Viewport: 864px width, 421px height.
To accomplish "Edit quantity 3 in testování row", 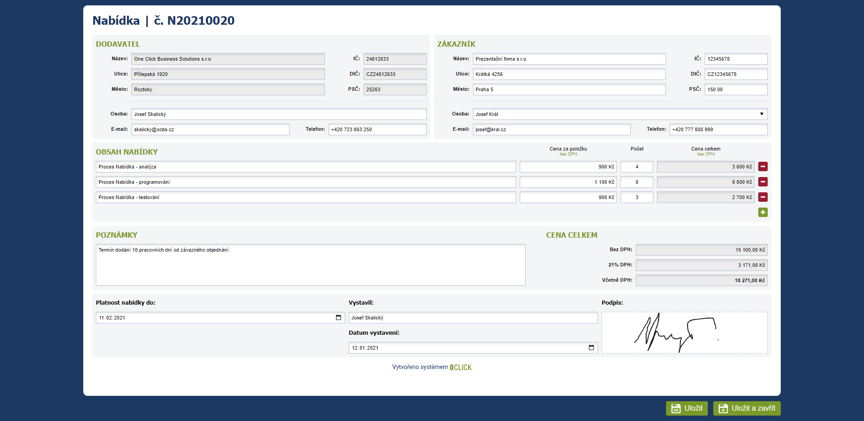I will tap(637, 197).
